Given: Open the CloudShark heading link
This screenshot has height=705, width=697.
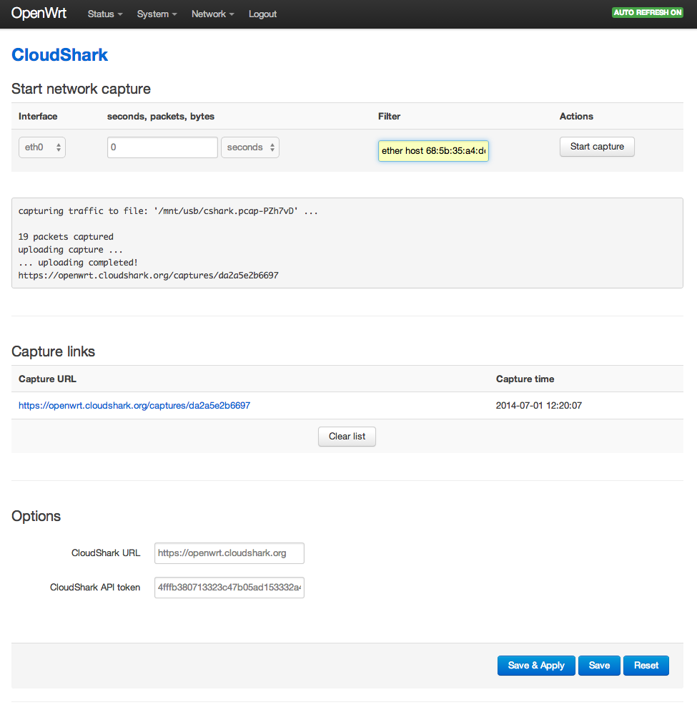Looking at the screenshot, I should (x=59, y=55).
